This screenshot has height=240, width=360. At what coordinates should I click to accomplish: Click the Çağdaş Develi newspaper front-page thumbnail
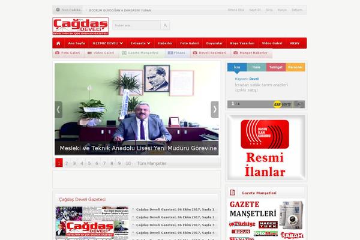coord(92,223)
